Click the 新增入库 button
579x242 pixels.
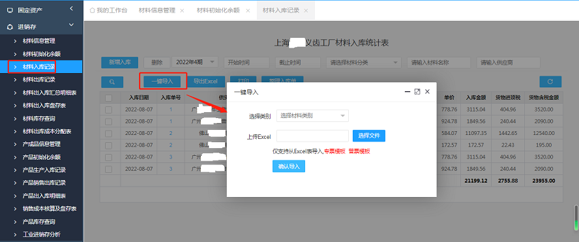pos(119,63)
